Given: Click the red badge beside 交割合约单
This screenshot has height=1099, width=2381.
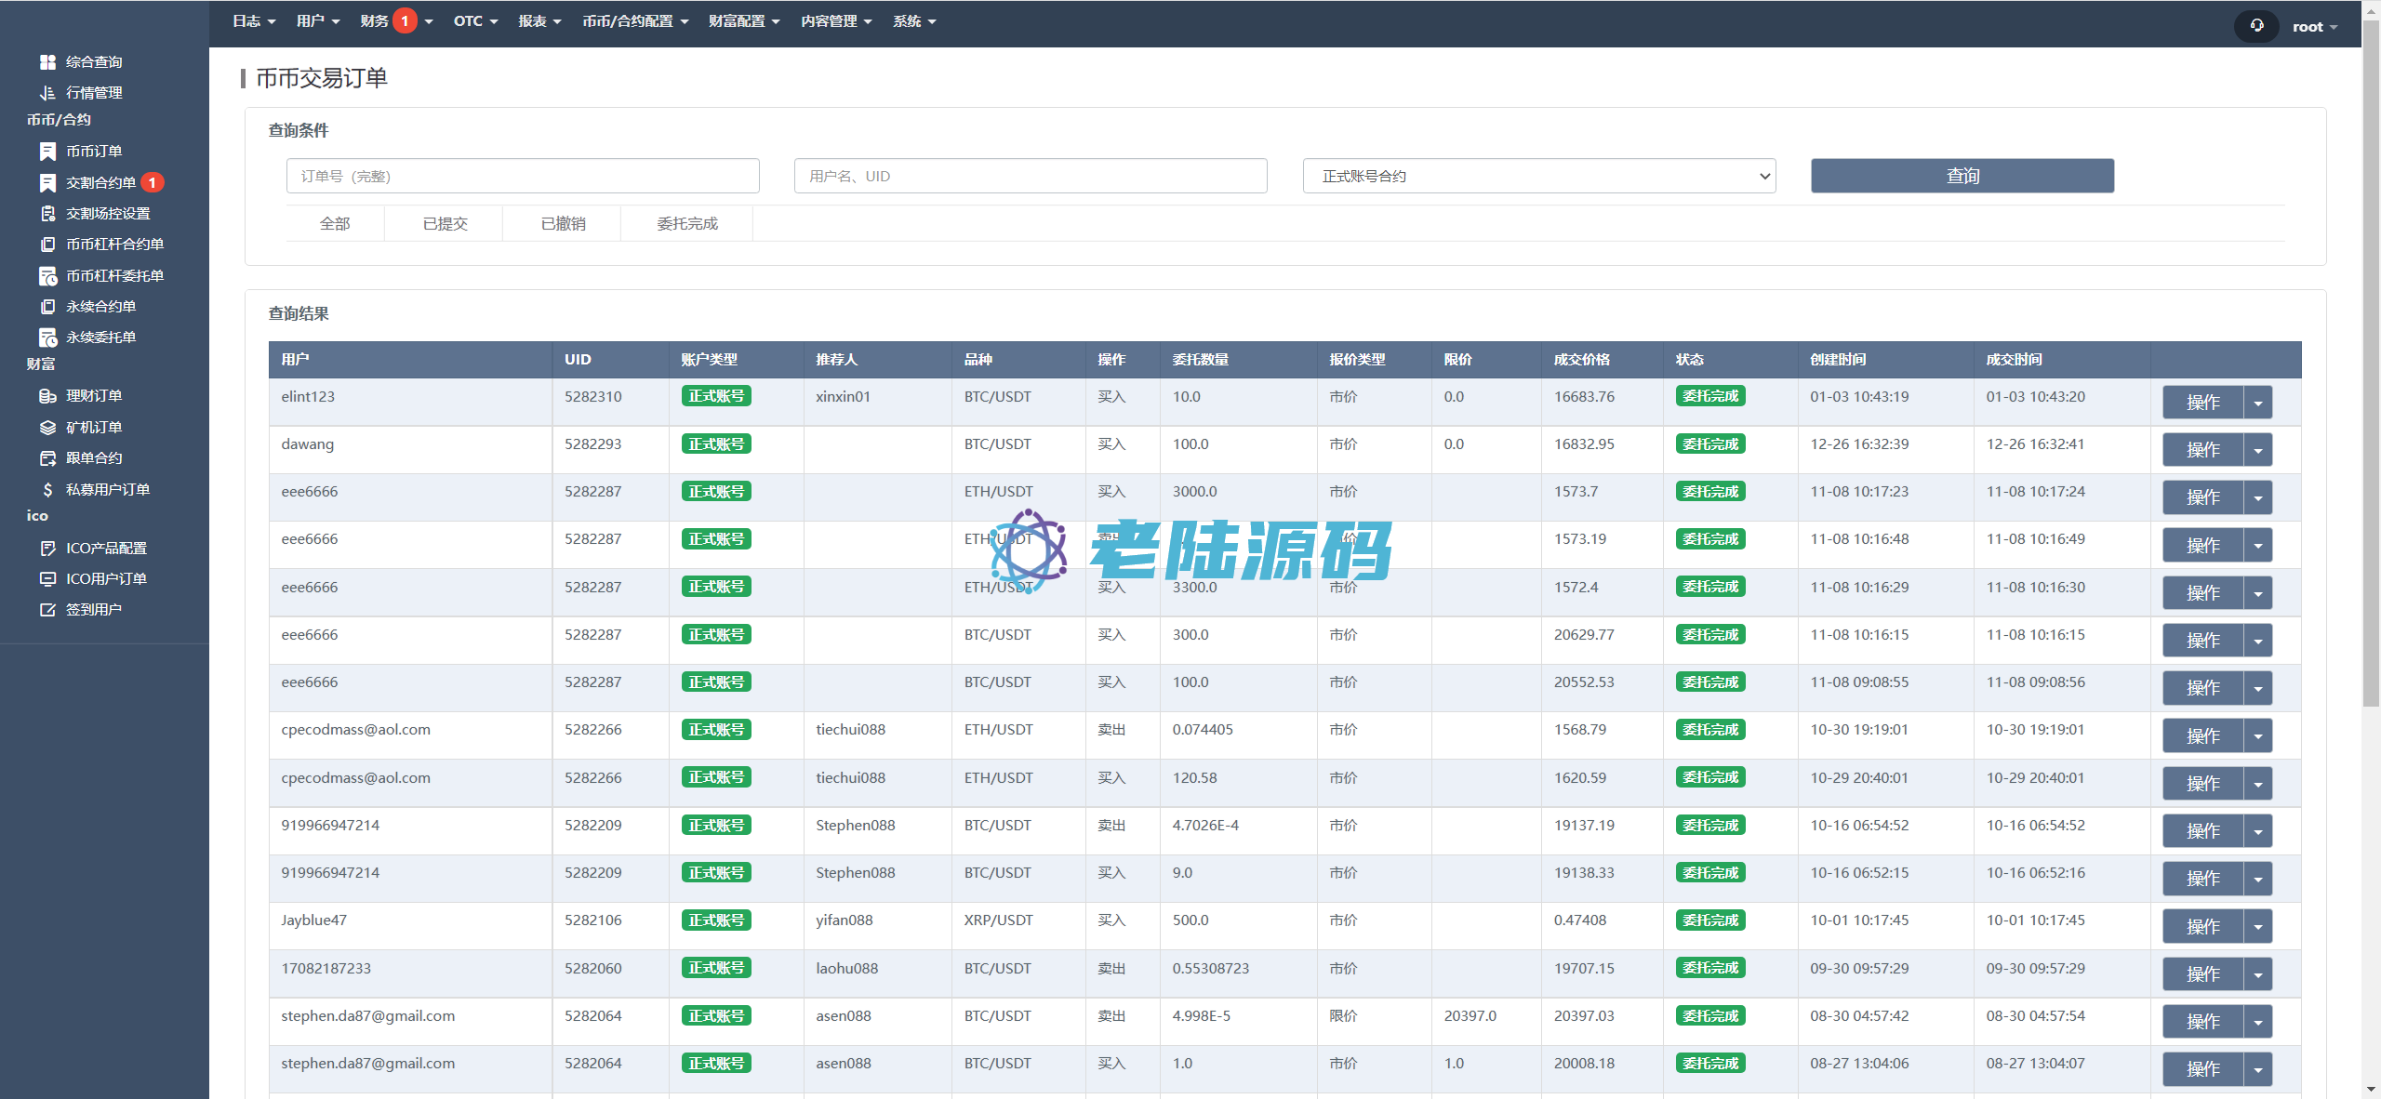Looking at the screenshot, I should pos(153,183).
